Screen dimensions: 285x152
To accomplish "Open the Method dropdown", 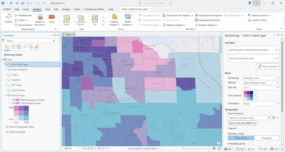I will point(261,83).
